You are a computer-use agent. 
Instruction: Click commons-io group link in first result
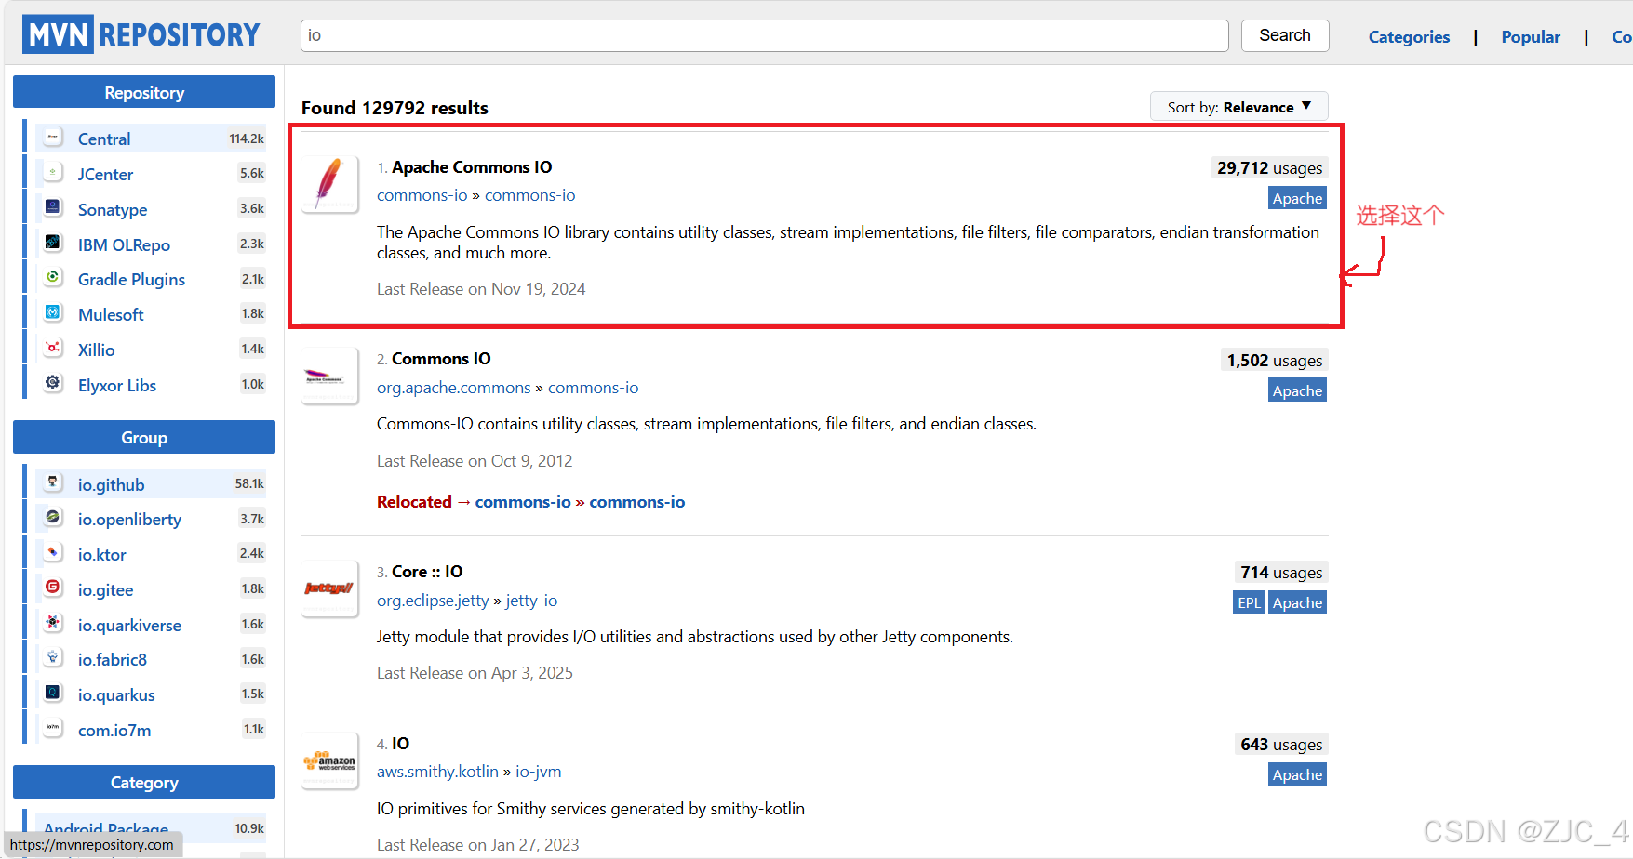pyautogui.click(x=422, y=195)
